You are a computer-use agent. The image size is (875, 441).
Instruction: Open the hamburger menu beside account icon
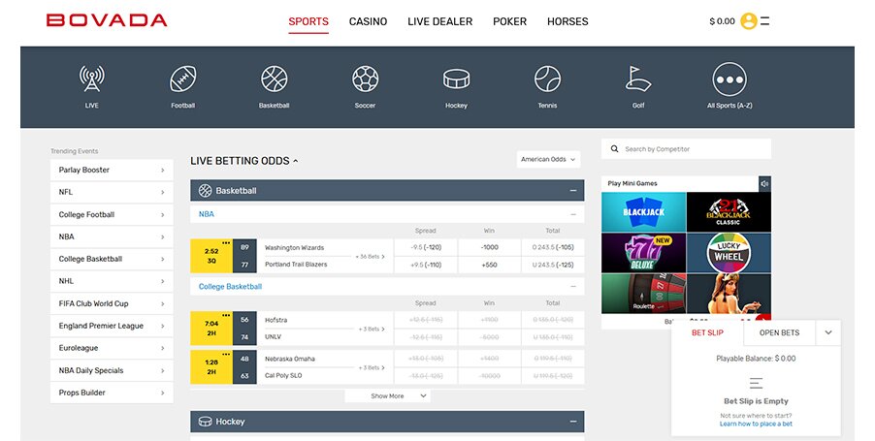(x=765, y=21)
